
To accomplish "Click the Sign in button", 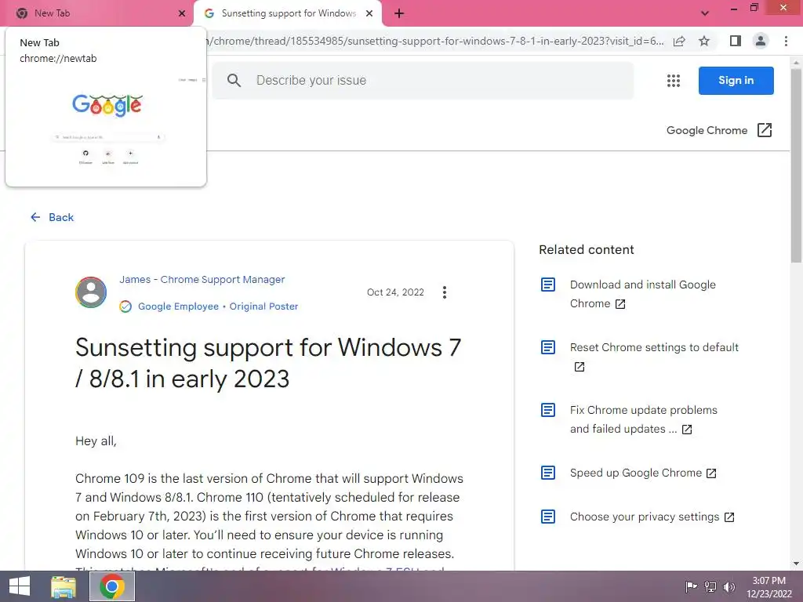I will (x=736, y=81).
